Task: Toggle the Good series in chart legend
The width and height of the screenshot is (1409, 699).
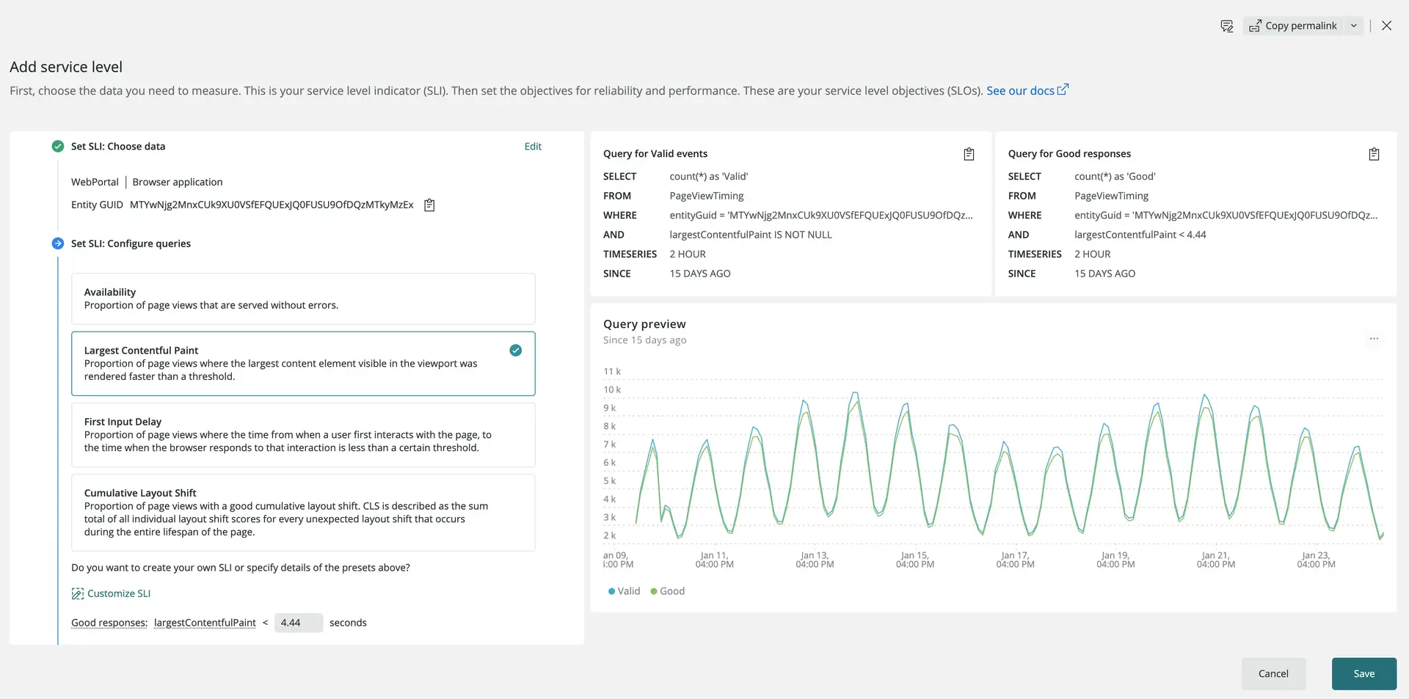Action: [x=667, y=591]
